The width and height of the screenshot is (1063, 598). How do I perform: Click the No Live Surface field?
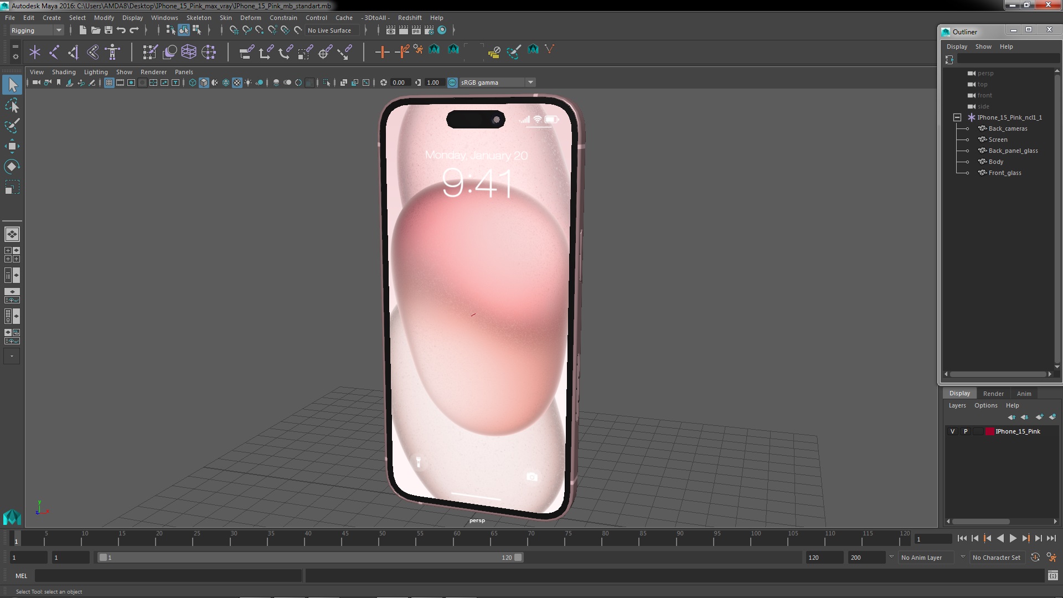click(330, 30)
